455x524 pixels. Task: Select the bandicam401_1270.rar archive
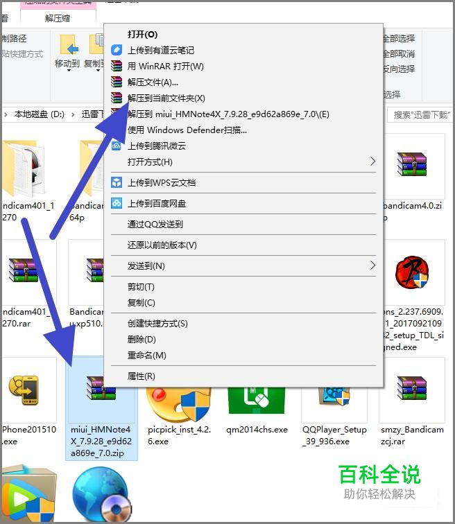pos(28,284)
